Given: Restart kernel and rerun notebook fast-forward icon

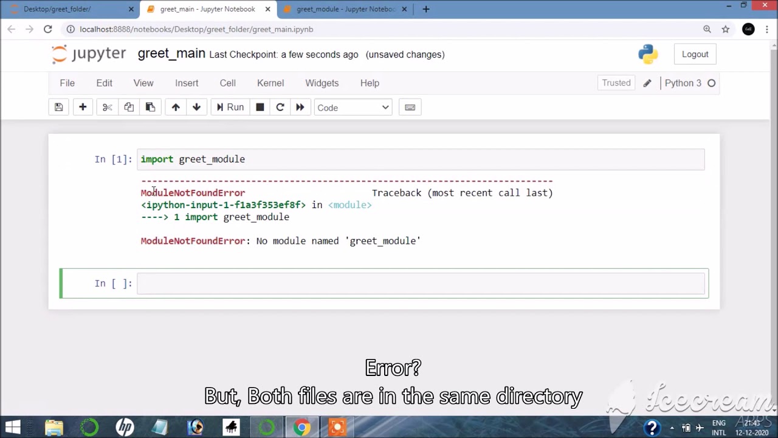Looking at the screenshot, I should coord(300,108).
